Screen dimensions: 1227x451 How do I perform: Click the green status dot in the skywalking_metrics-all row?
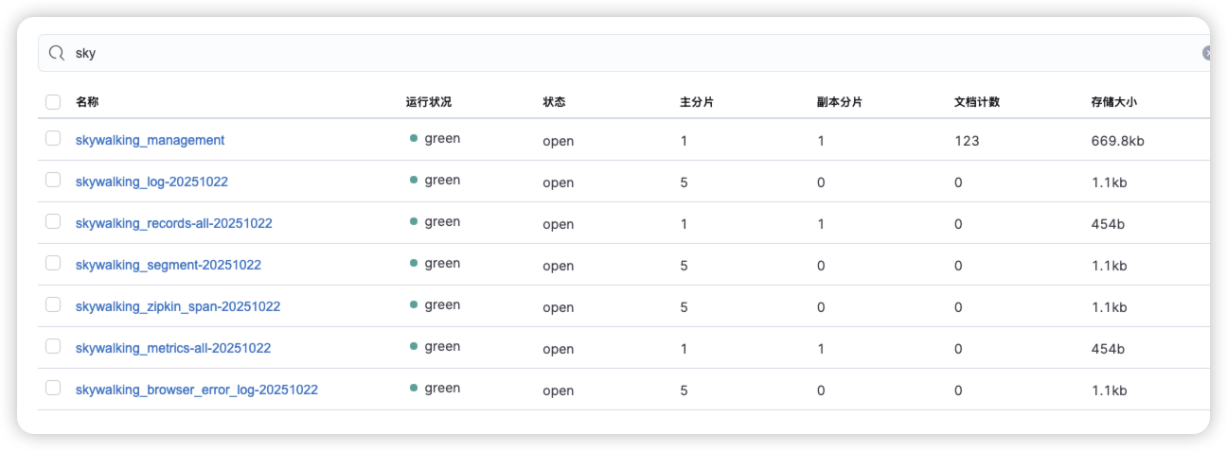point(414,346)
